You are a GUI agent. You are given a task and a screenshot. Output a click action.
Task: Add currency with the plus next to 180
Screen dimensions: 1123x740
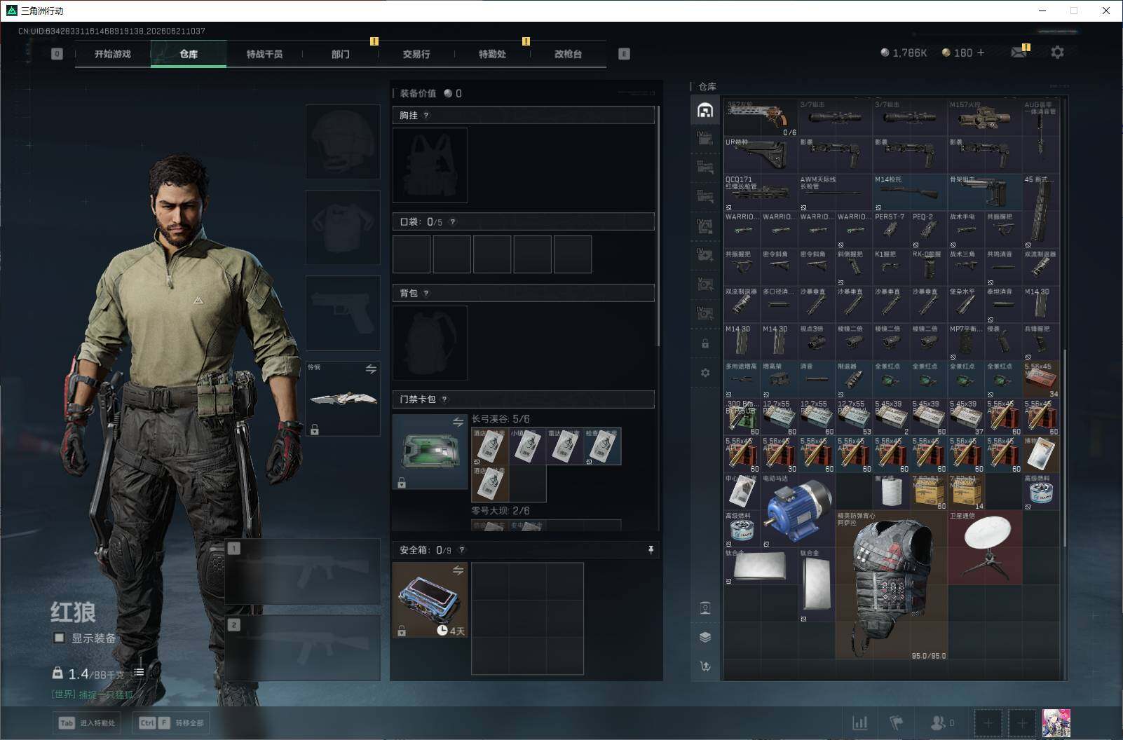point(981,53)
